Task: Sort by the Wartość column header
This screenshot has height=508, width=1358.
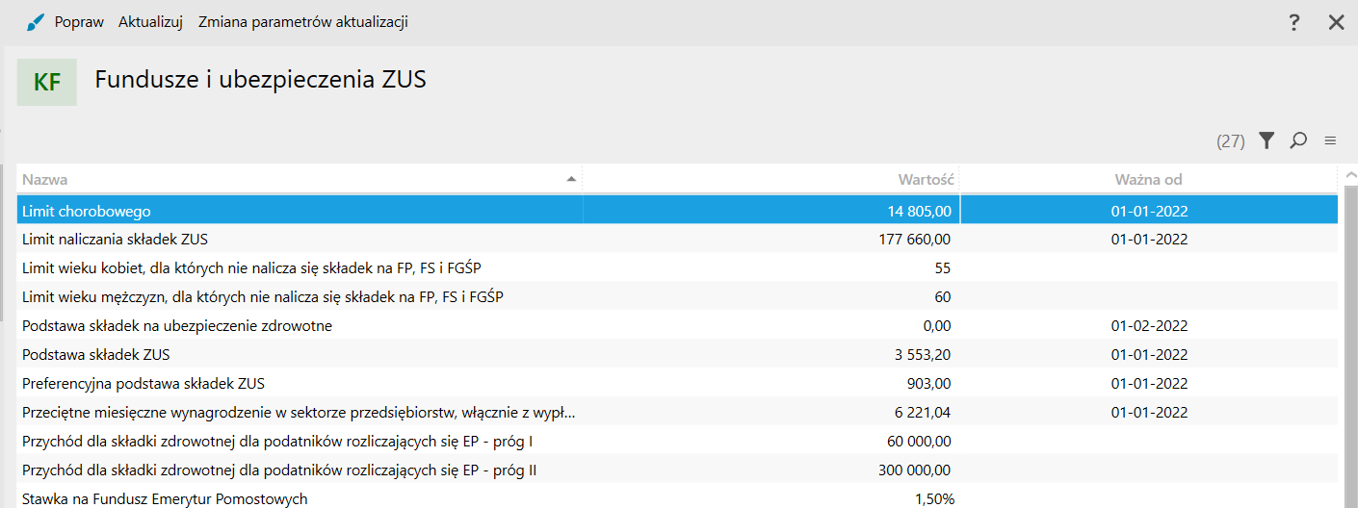Action: (x=770, y=179)
